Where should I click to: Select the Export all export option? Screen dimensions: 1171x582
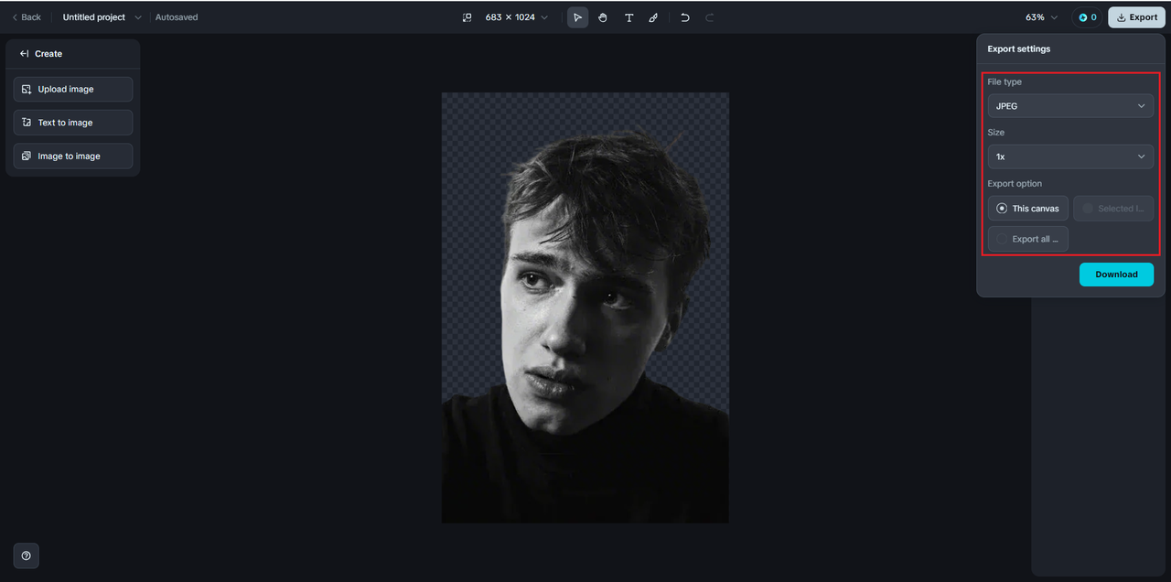[x=1027, y=239]
